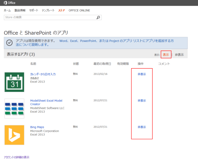Click the checkmark circle info icon
This screenshot has height=159, width=198.
pyautogui.click(x=9, y=43)
